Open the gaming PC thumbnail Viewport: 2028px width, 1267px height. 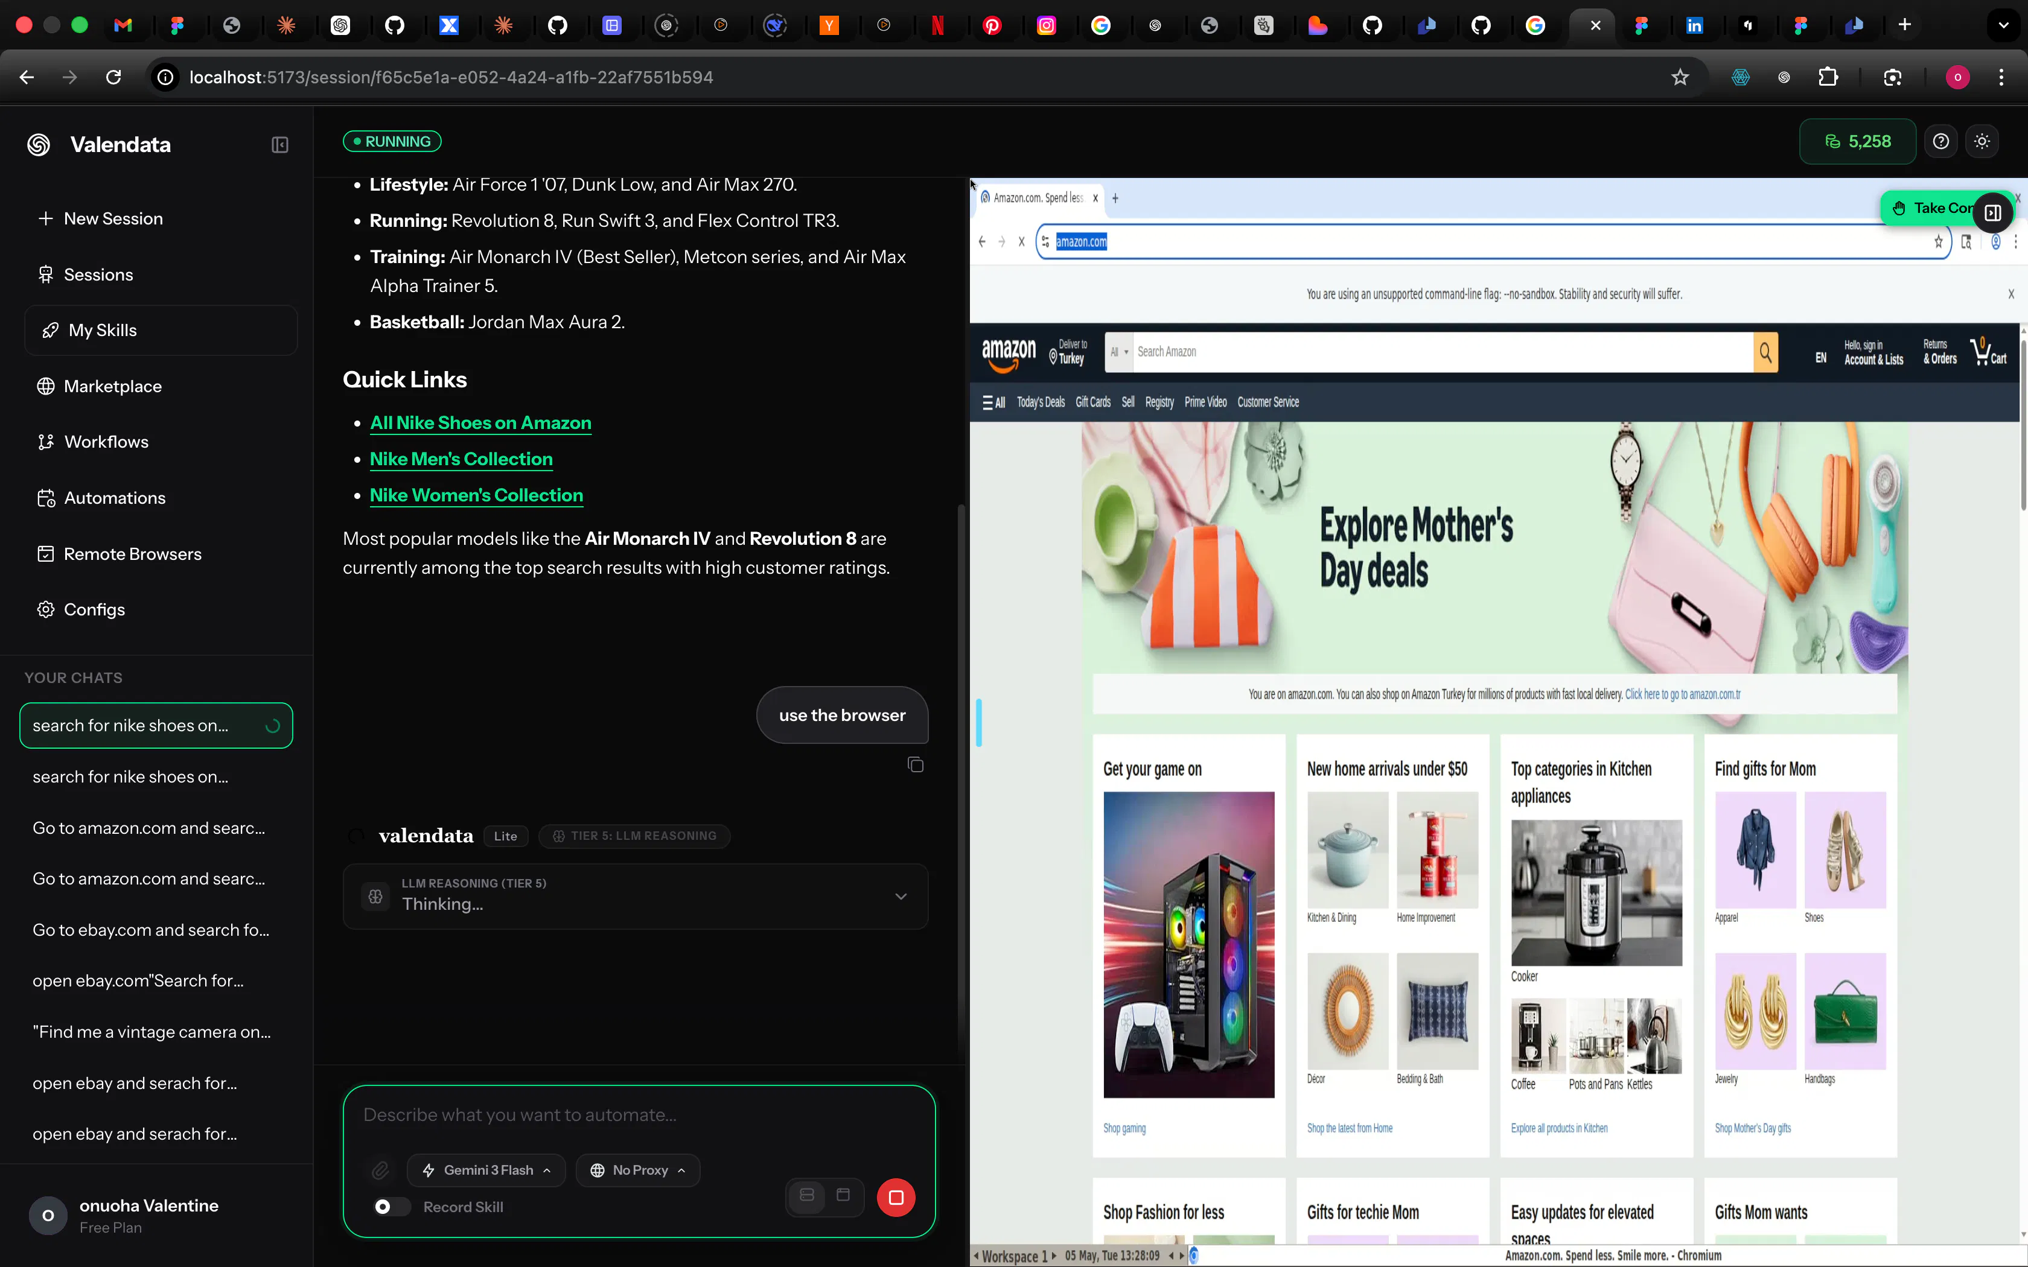point(1188,944)
